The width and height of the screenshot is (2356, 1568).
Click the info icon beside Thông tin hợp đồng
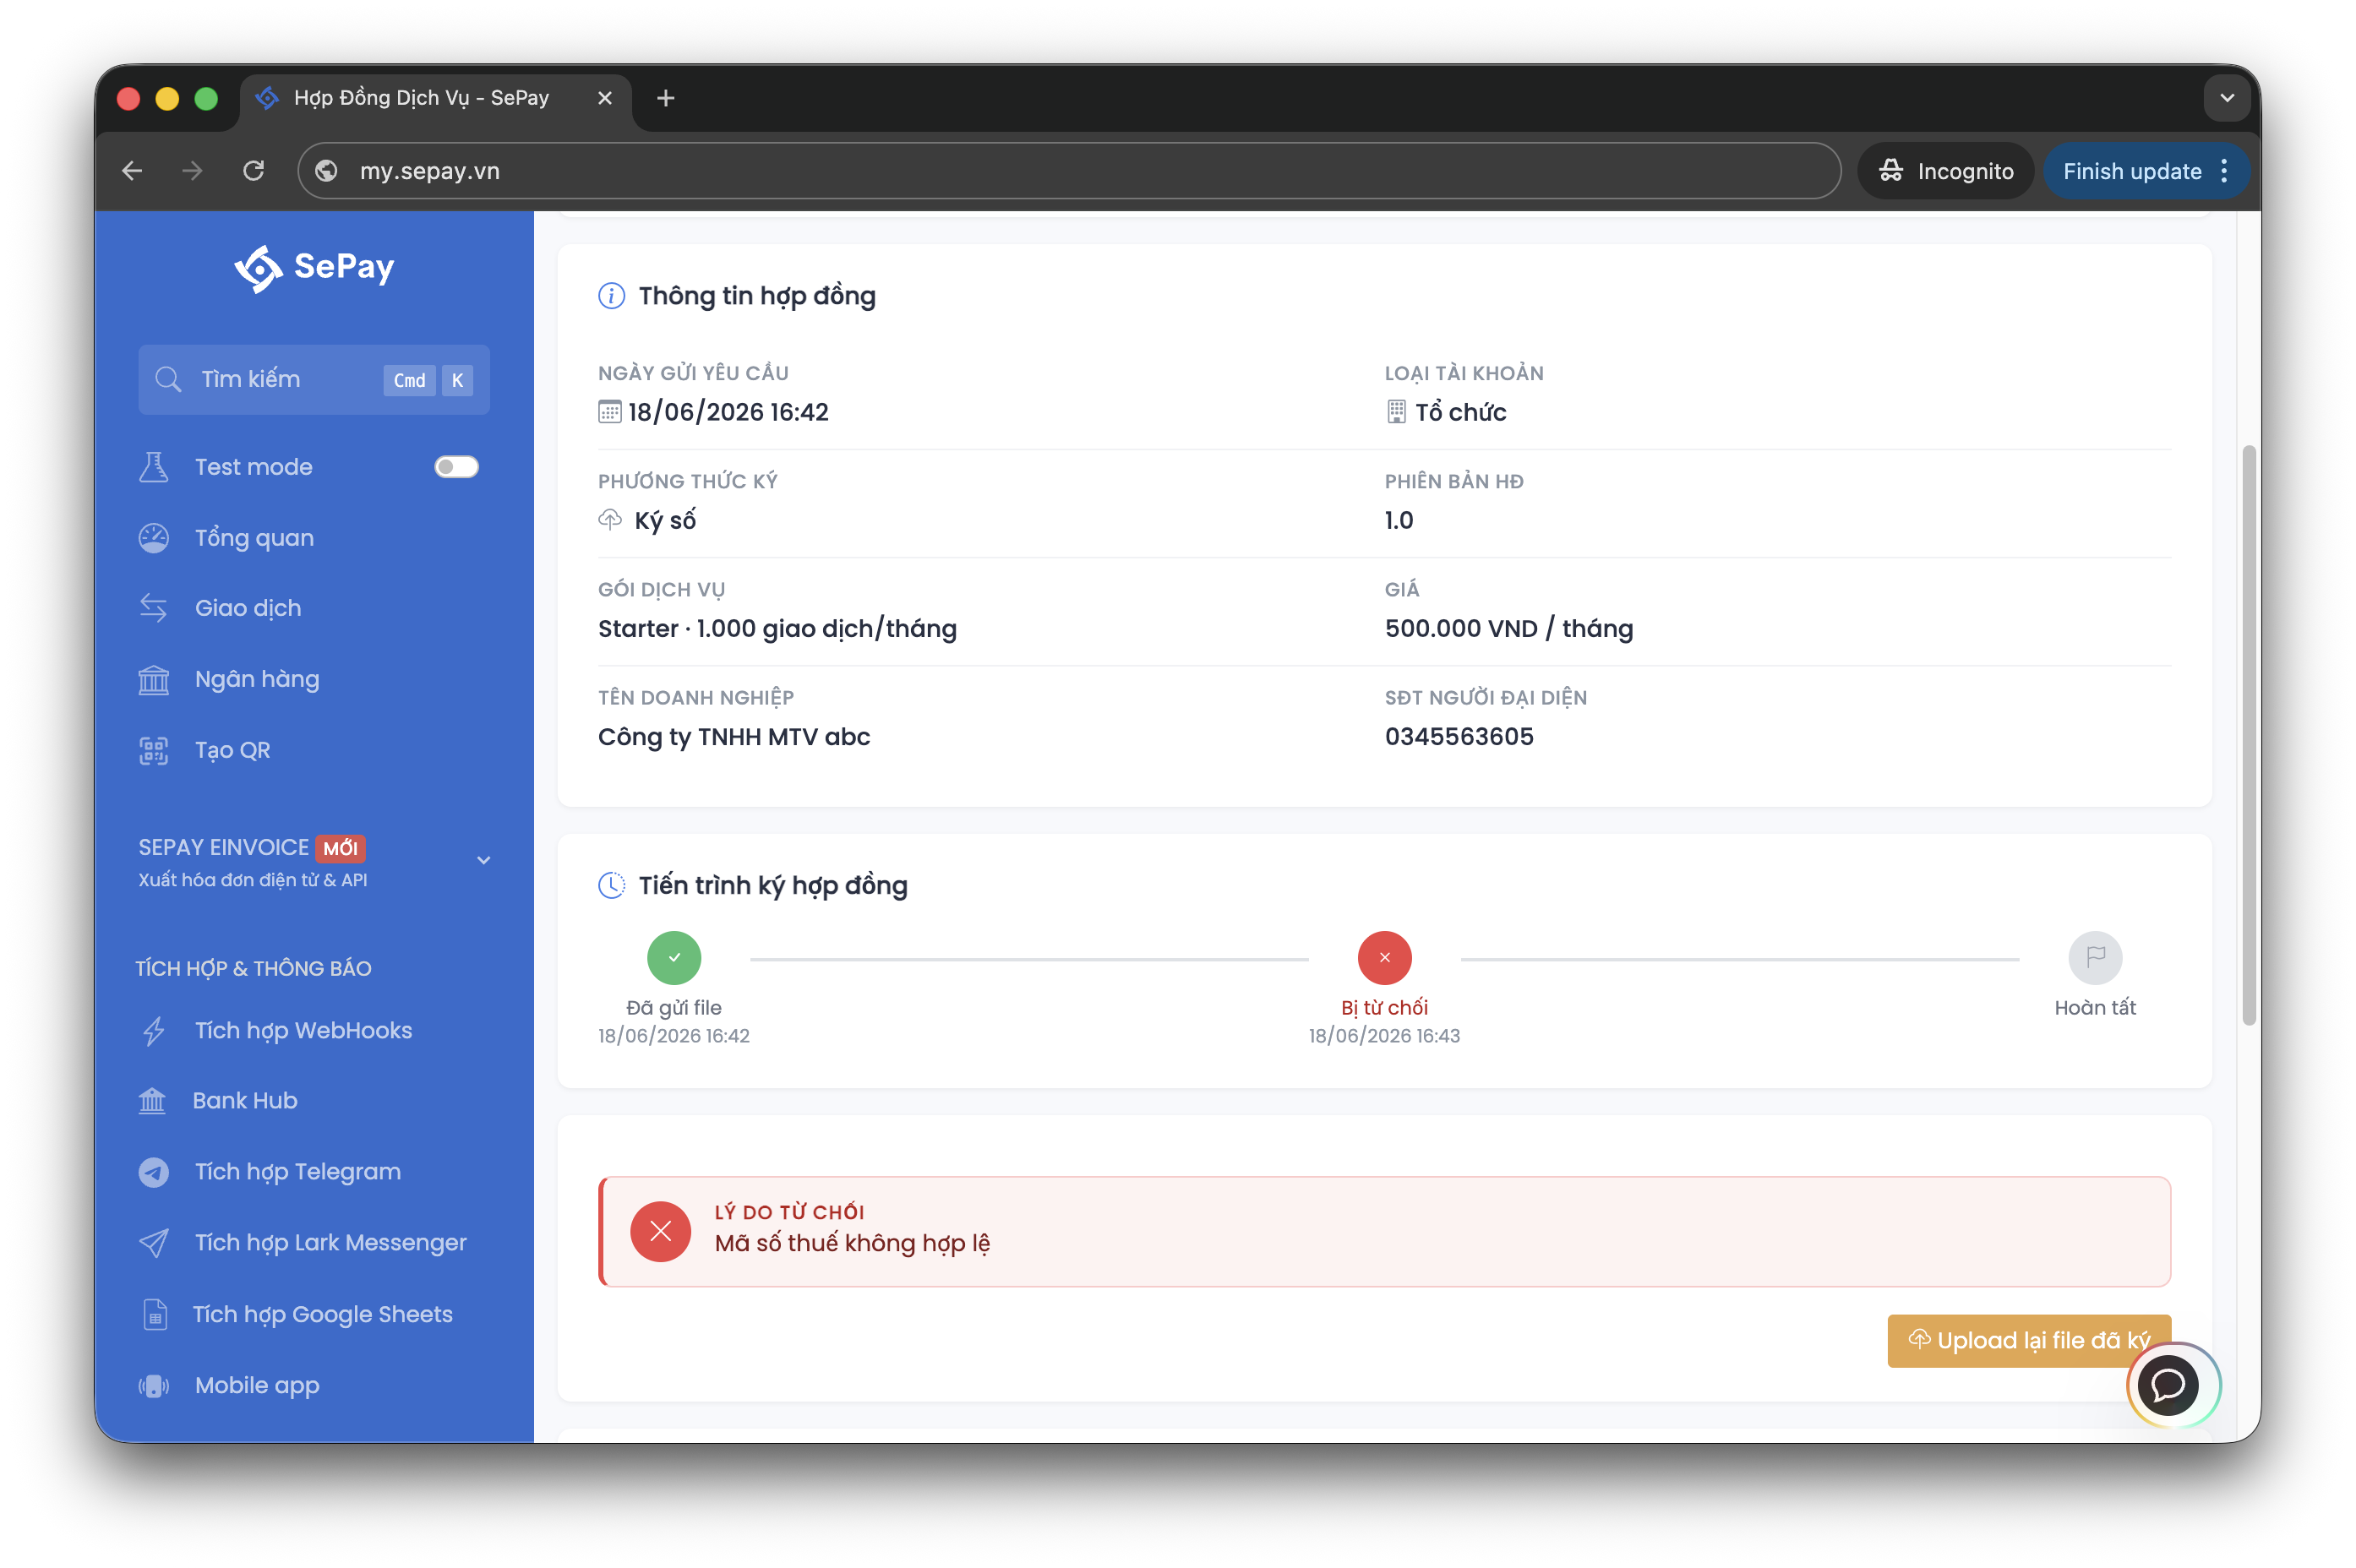[611, 296]
